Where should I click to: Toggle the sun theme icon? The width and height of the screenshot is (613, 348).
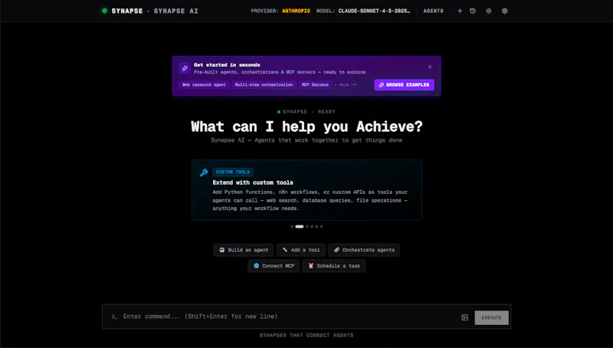[489, 11]
